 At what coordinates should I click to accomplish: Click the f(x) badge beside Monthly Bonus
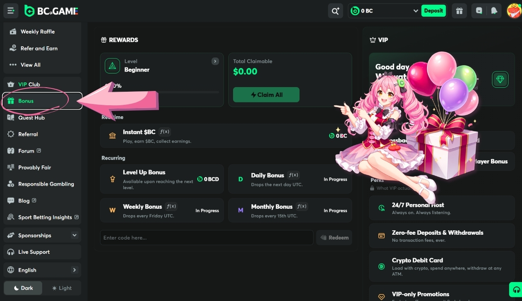click(x=302, y=206)
